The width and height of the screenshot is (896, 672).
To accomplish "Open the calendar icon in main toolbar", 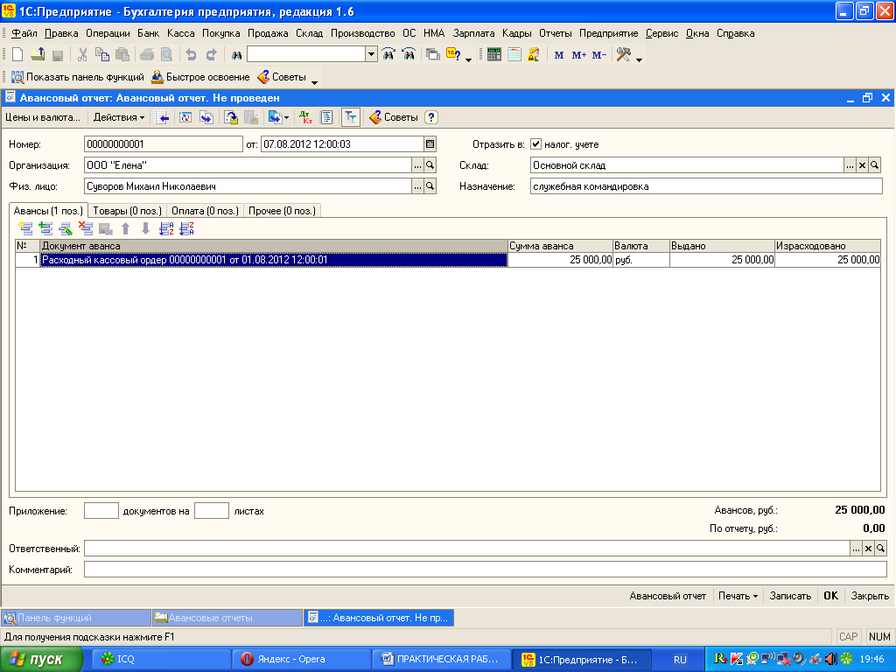I will point(514,54).
